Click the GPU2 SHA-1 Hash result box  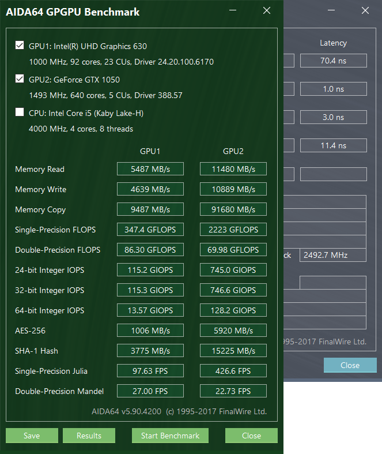pos(233,351)
